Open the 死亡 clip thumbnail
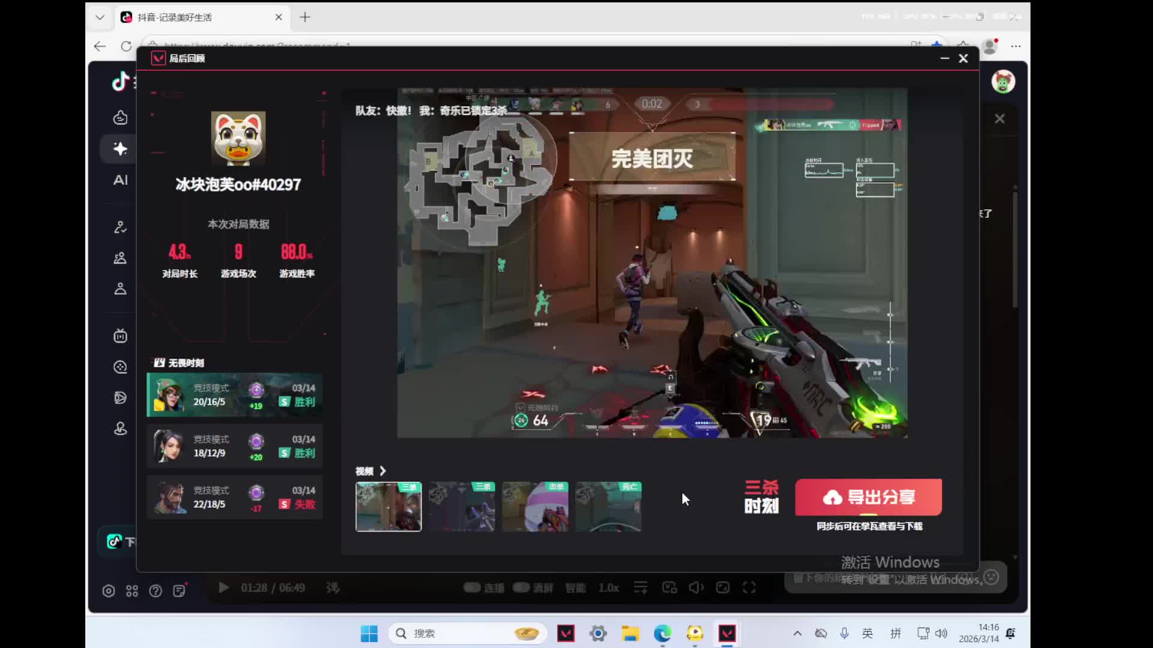 [608, 507]
